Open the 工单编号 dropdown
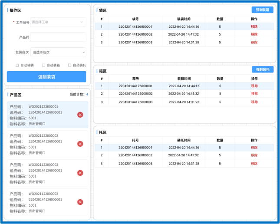 coord(58,22)
